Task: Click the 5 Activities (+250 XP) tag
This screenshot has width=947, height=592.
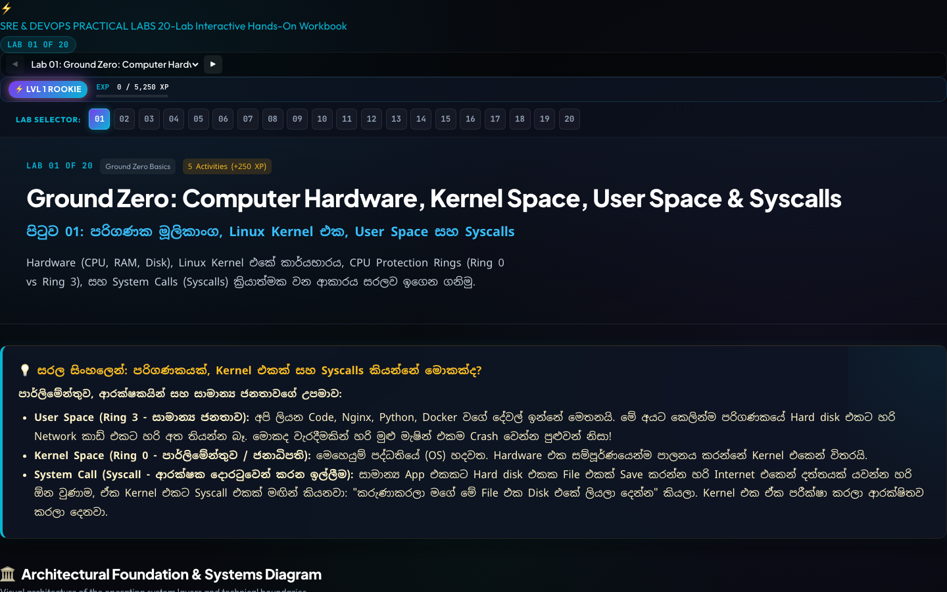Action: click(227, 166)
